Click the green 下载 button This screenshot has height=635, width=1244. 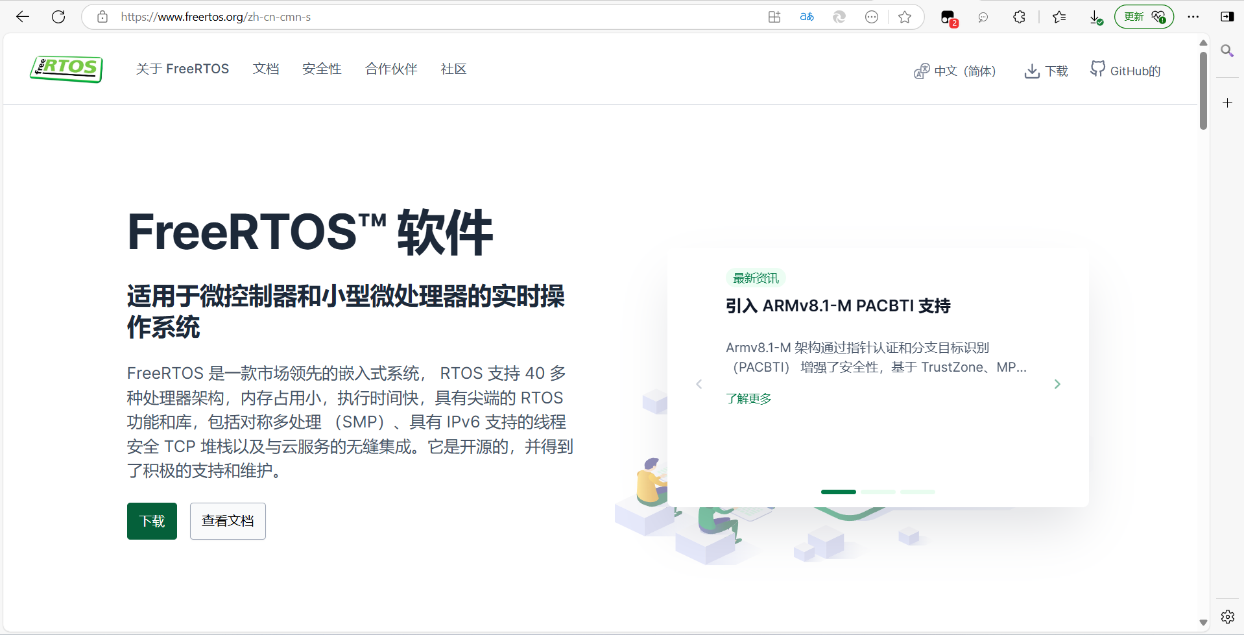[151, 521]
